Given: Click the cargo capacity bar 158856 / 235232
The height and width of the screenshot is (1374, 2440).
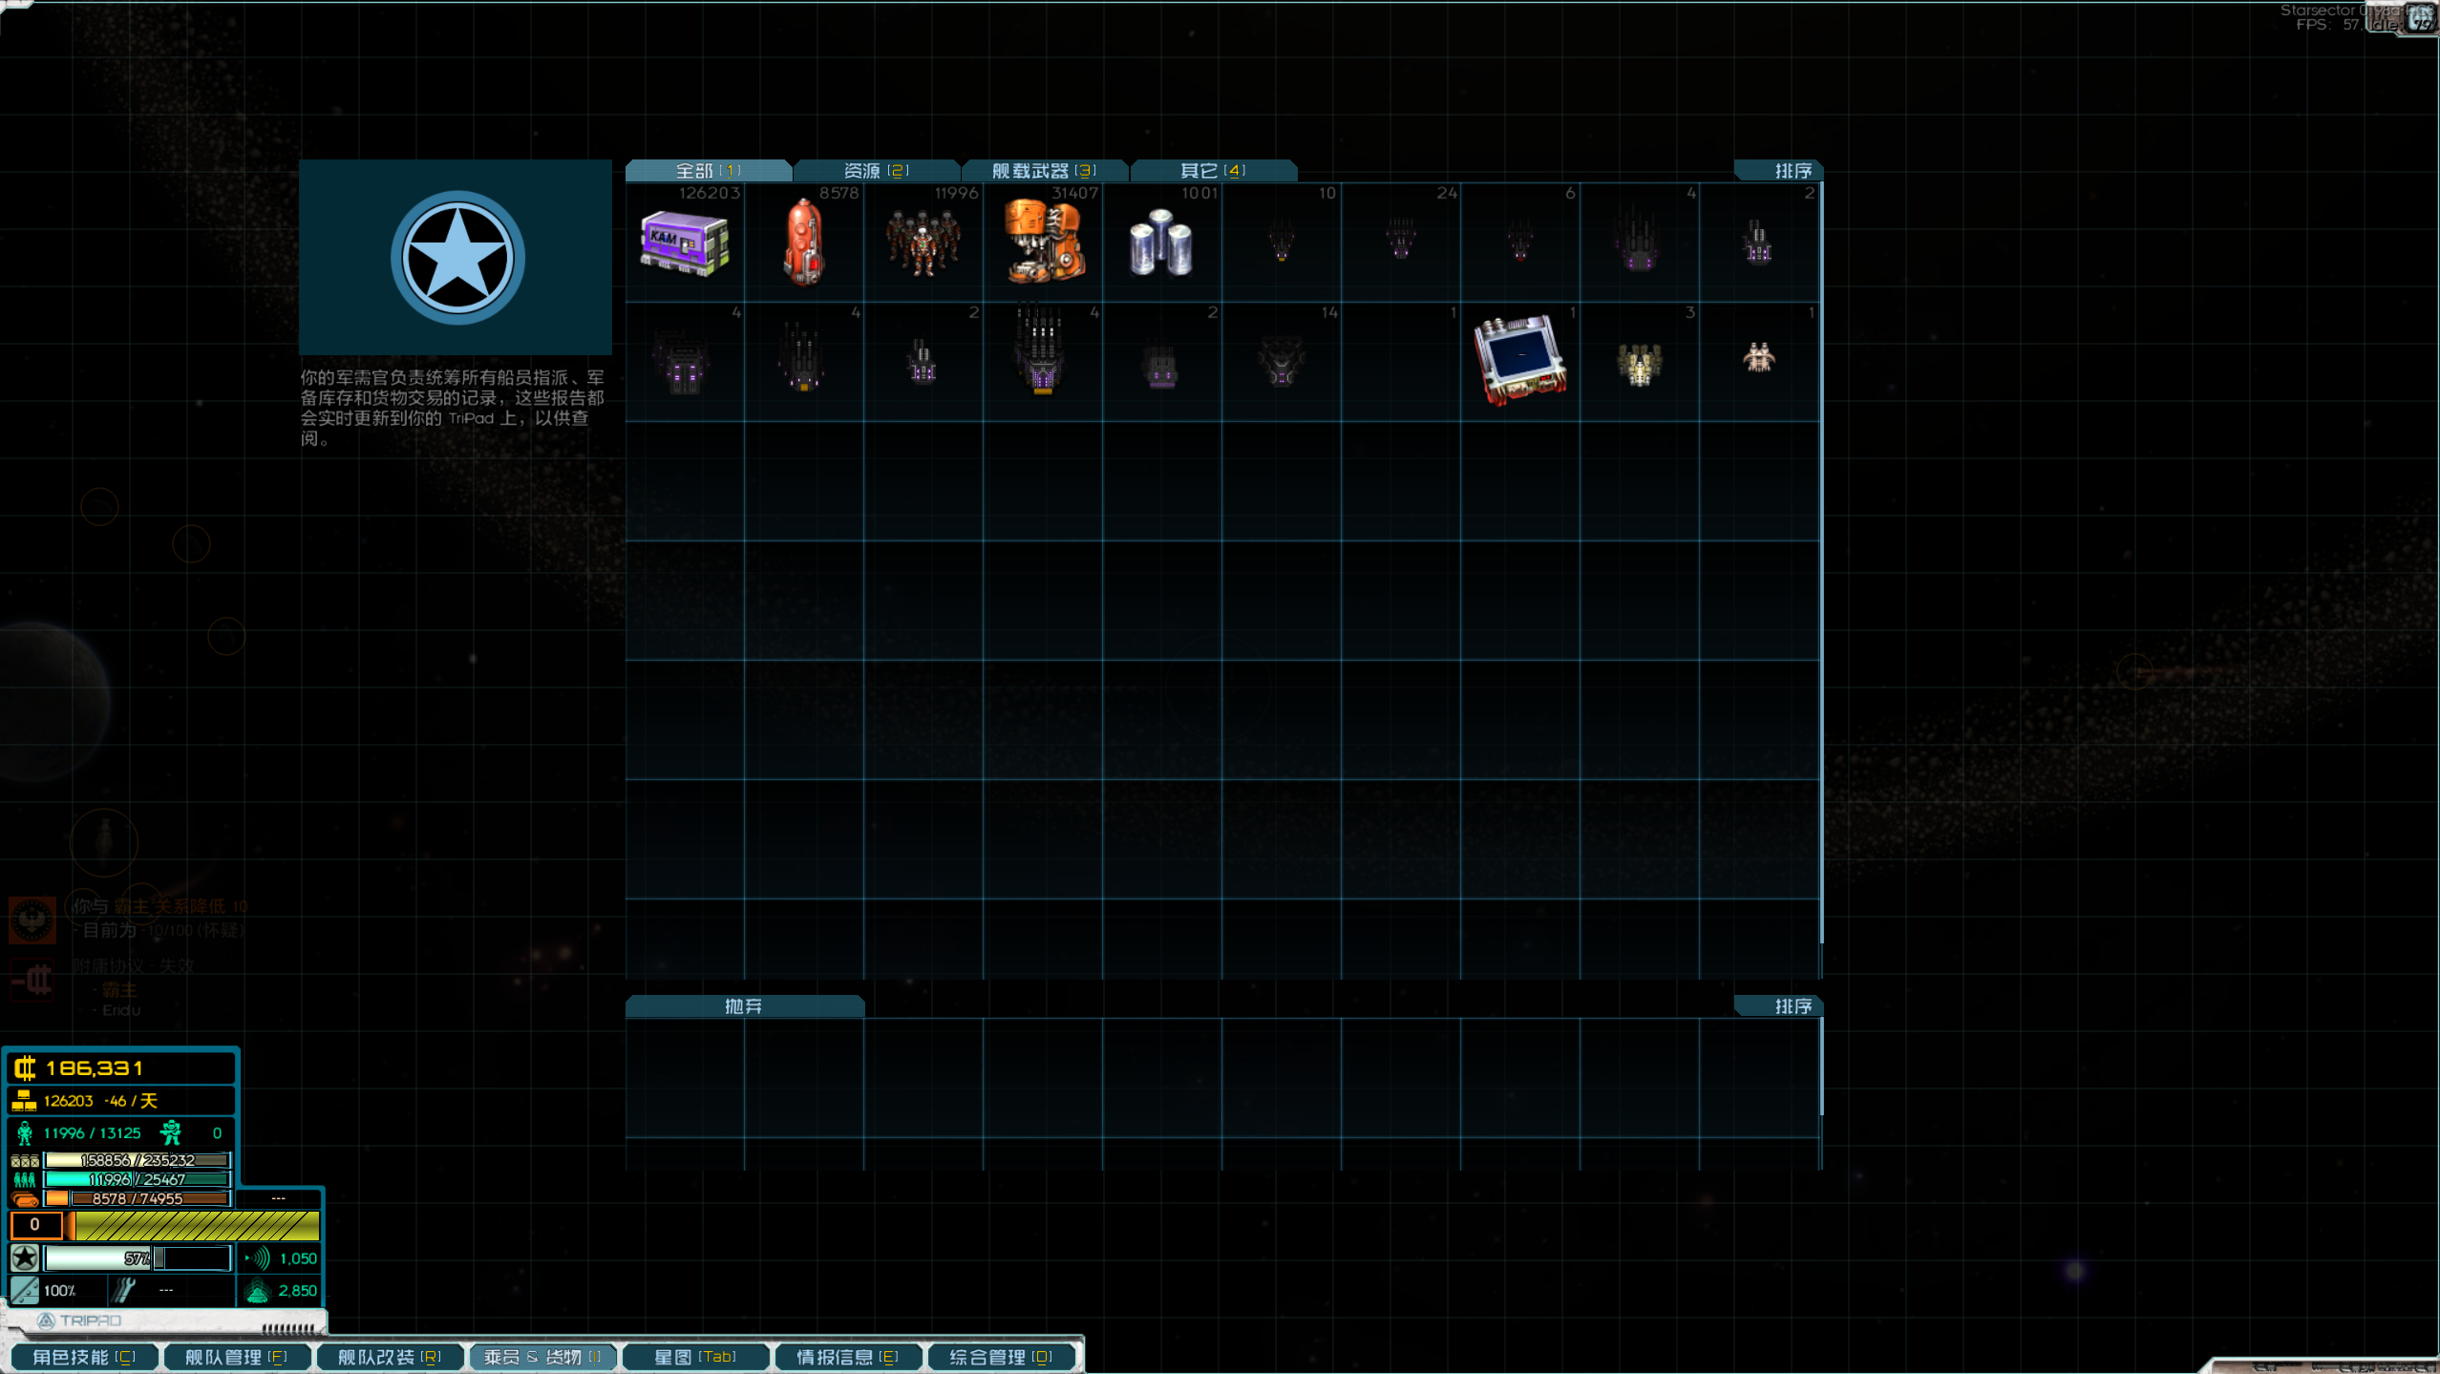Looking at the screenshot, I should pos(138,1161).
